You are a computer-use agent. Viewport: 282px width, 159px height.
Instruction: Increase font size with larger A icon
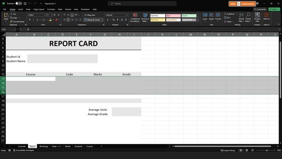[x=55, y=15]
